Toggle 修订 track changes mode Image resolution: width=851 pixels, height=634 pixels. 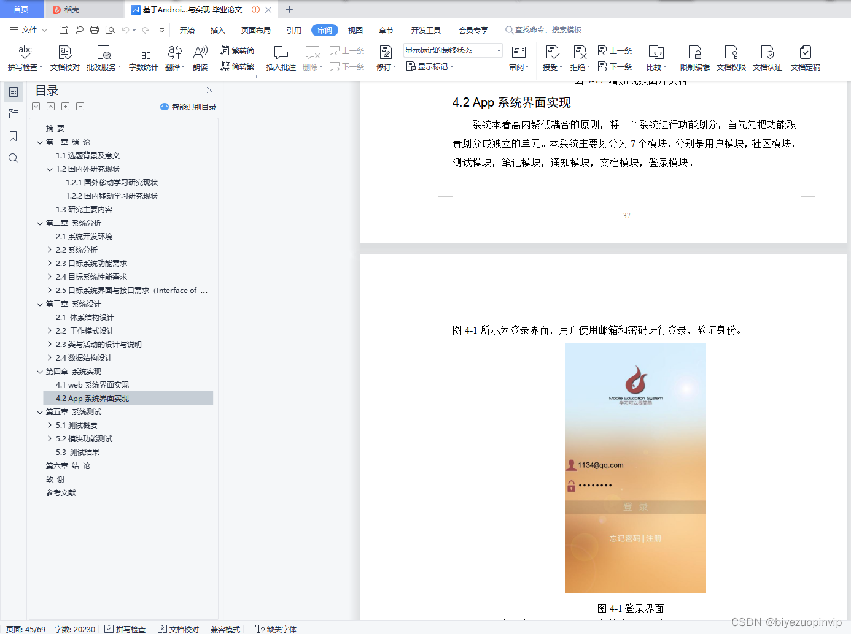[386, 58]
